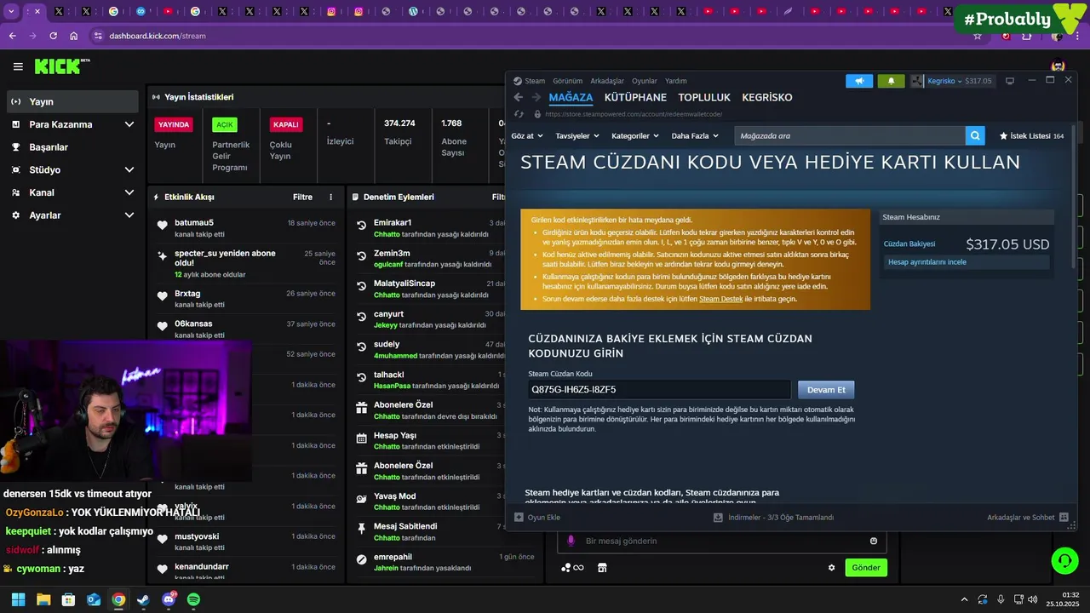
Task: Go back in the Steam client
Action: pyautogui.click(x=518, y=97)
